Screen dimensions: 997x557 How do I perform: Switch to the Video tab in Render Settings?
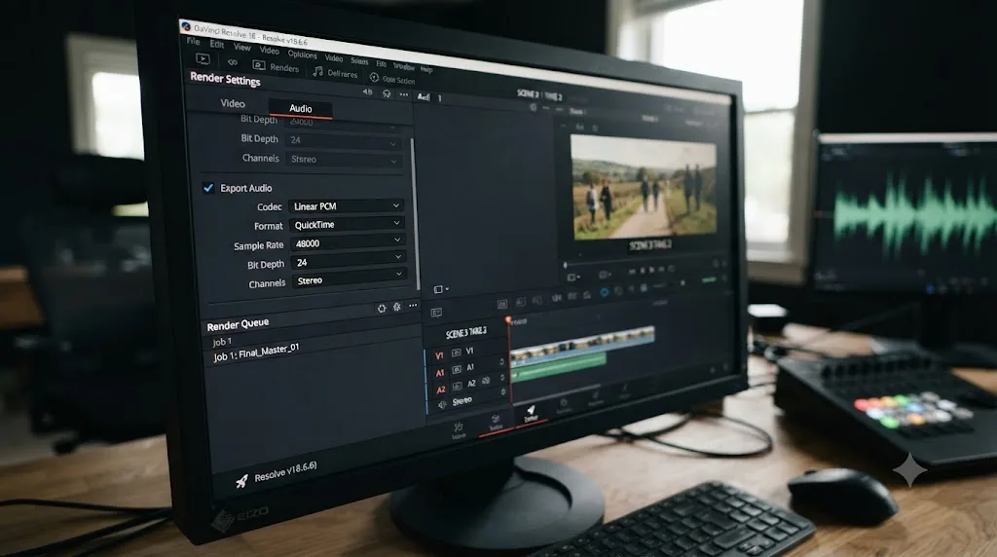233,103
